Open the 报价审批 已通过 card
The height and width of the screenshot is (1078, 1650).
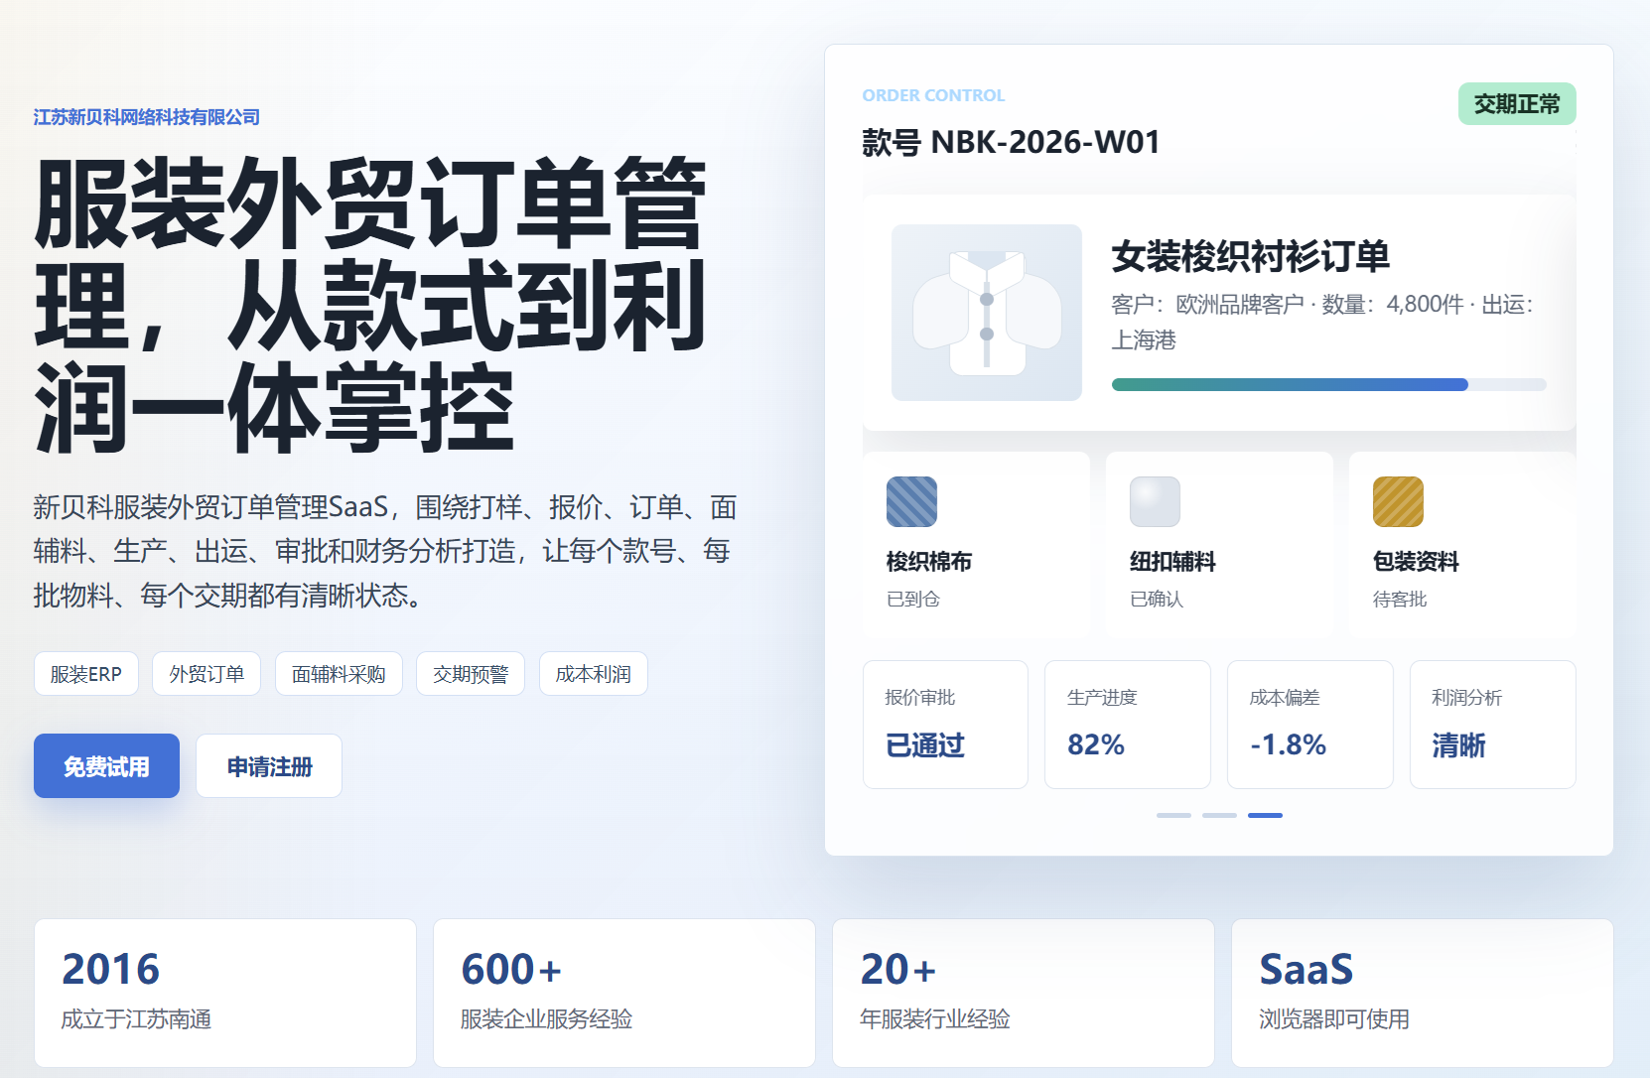pyautogui.click(x=945, y=725)
